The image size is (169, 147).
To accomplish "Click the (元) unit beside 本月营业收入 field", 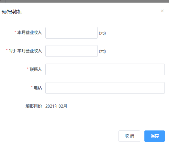I will 102,33.
